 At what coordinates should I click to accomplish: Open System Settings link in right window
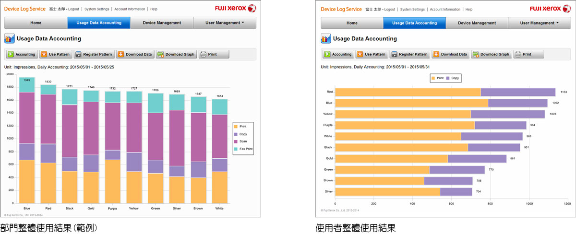413,9
